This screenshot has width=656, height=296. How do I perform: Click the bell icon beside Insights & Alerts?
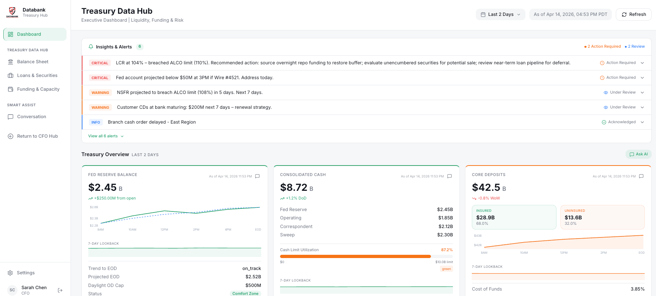pos(91,47)
